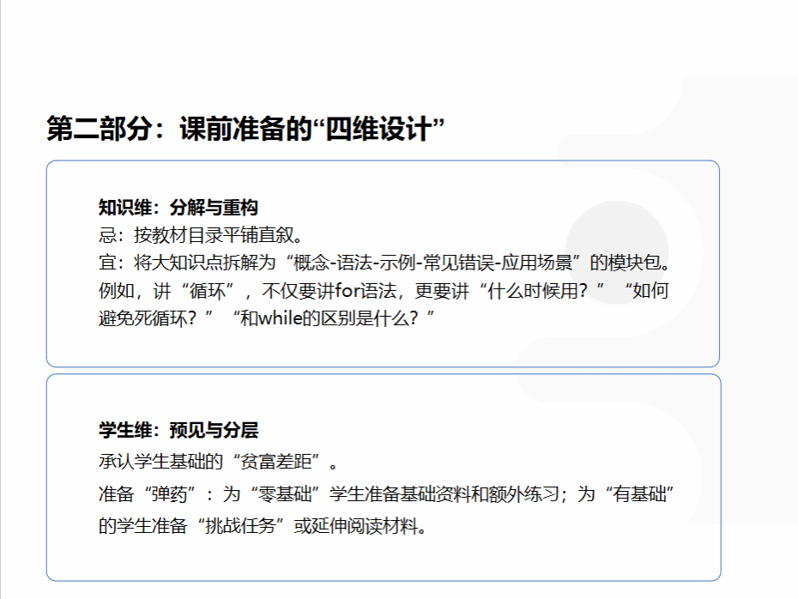The width and height of the screenshot is (798, 599).
Task: Click the line starting with "忌：按教材目录"
Action: 201,234
